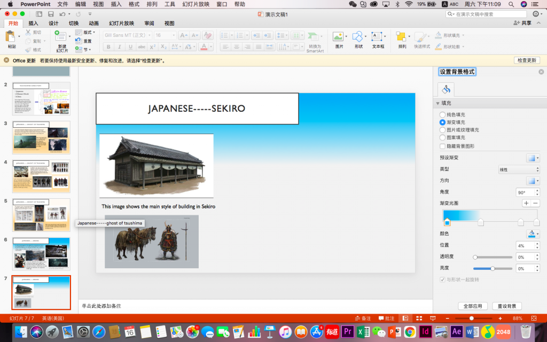This screenshot has width=547, height=342.
Task: Remove a gradient stop with minus
Action: [x=535, y=203]
